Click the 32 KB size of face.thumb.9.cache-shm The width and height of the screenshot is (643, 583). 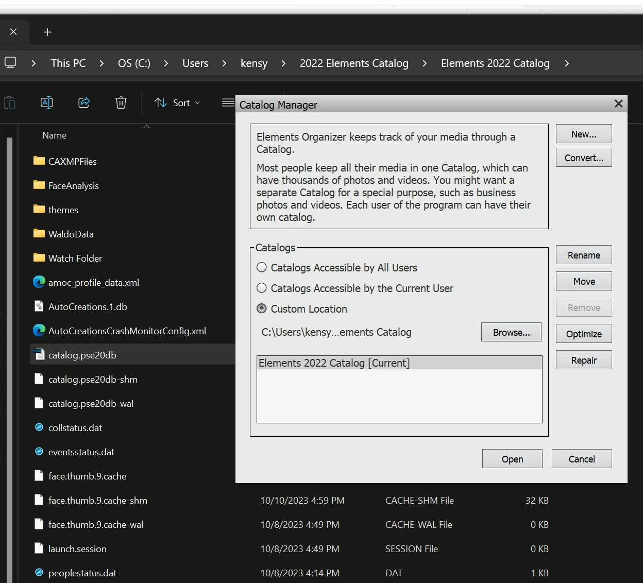pyautogui.click(x=537, y=500)
